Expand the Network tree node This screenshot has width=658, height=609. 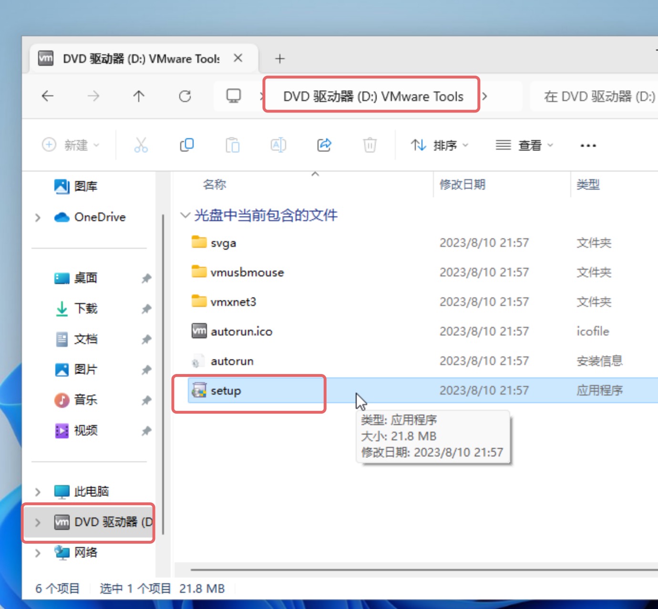(38, 553)
